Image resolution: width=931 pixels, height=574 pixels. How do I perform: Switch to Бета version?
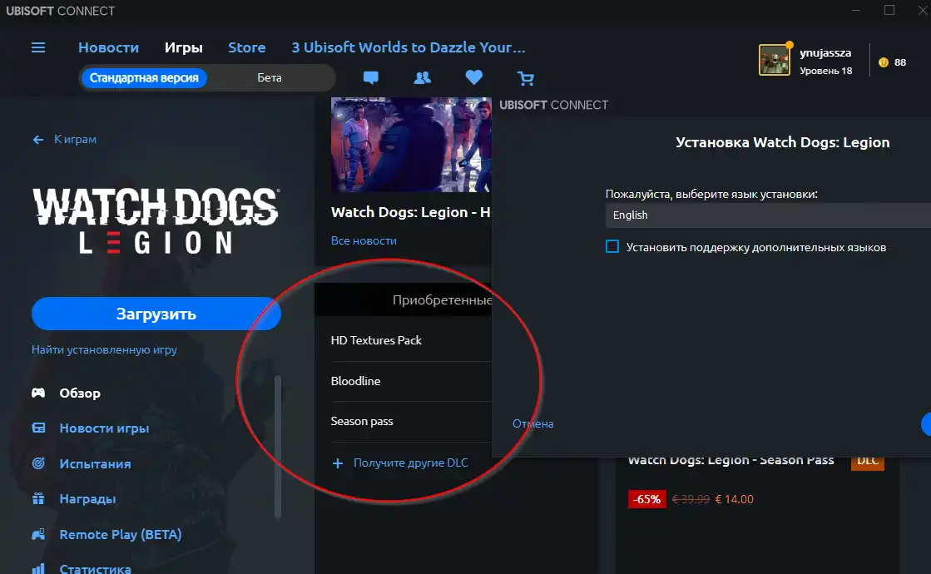pyautogui.click(x=269, y=77)
